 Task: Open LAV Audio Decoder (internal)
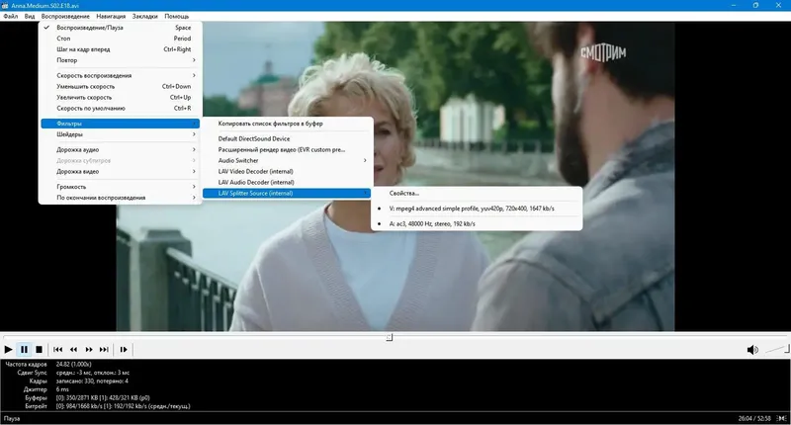click(287, 183)
